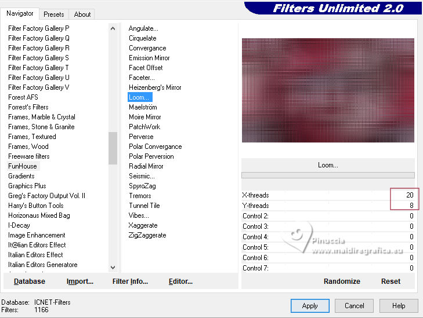This screenshot has height=318, width=423.
Task: Select Filter Factory Gallery Q category
Action: (38, 38)
